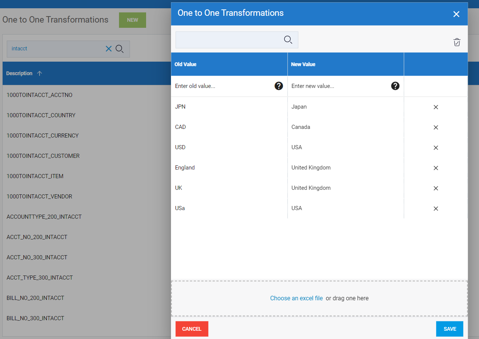
Task: Open help for Old Value field
Action: [278, 86]
